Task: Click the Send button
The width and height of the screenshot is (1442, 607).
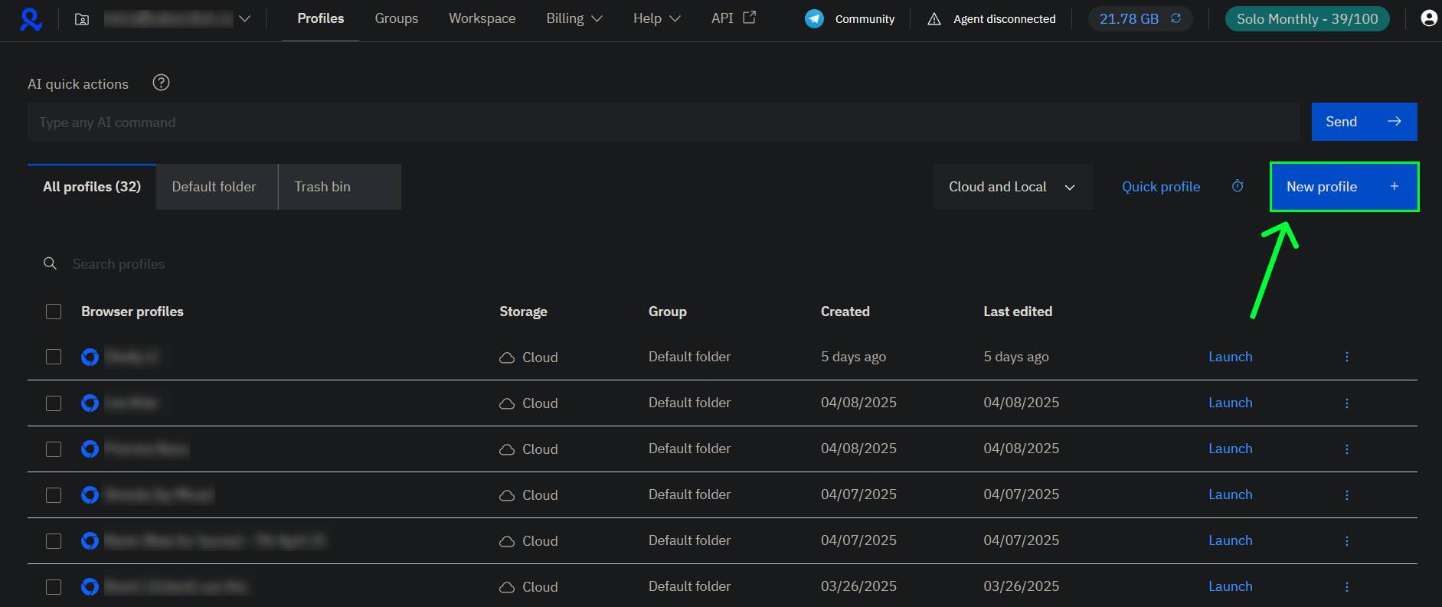Action: pos(1364,122)
